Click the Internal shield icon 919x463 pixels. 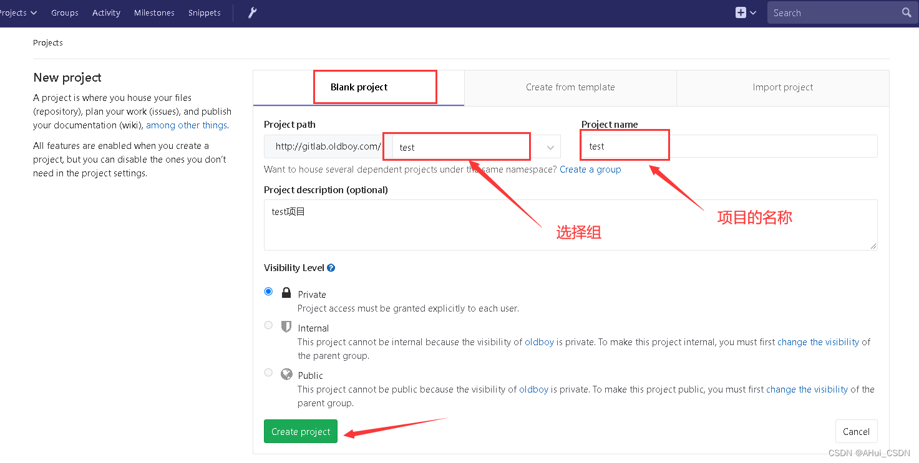286,327
